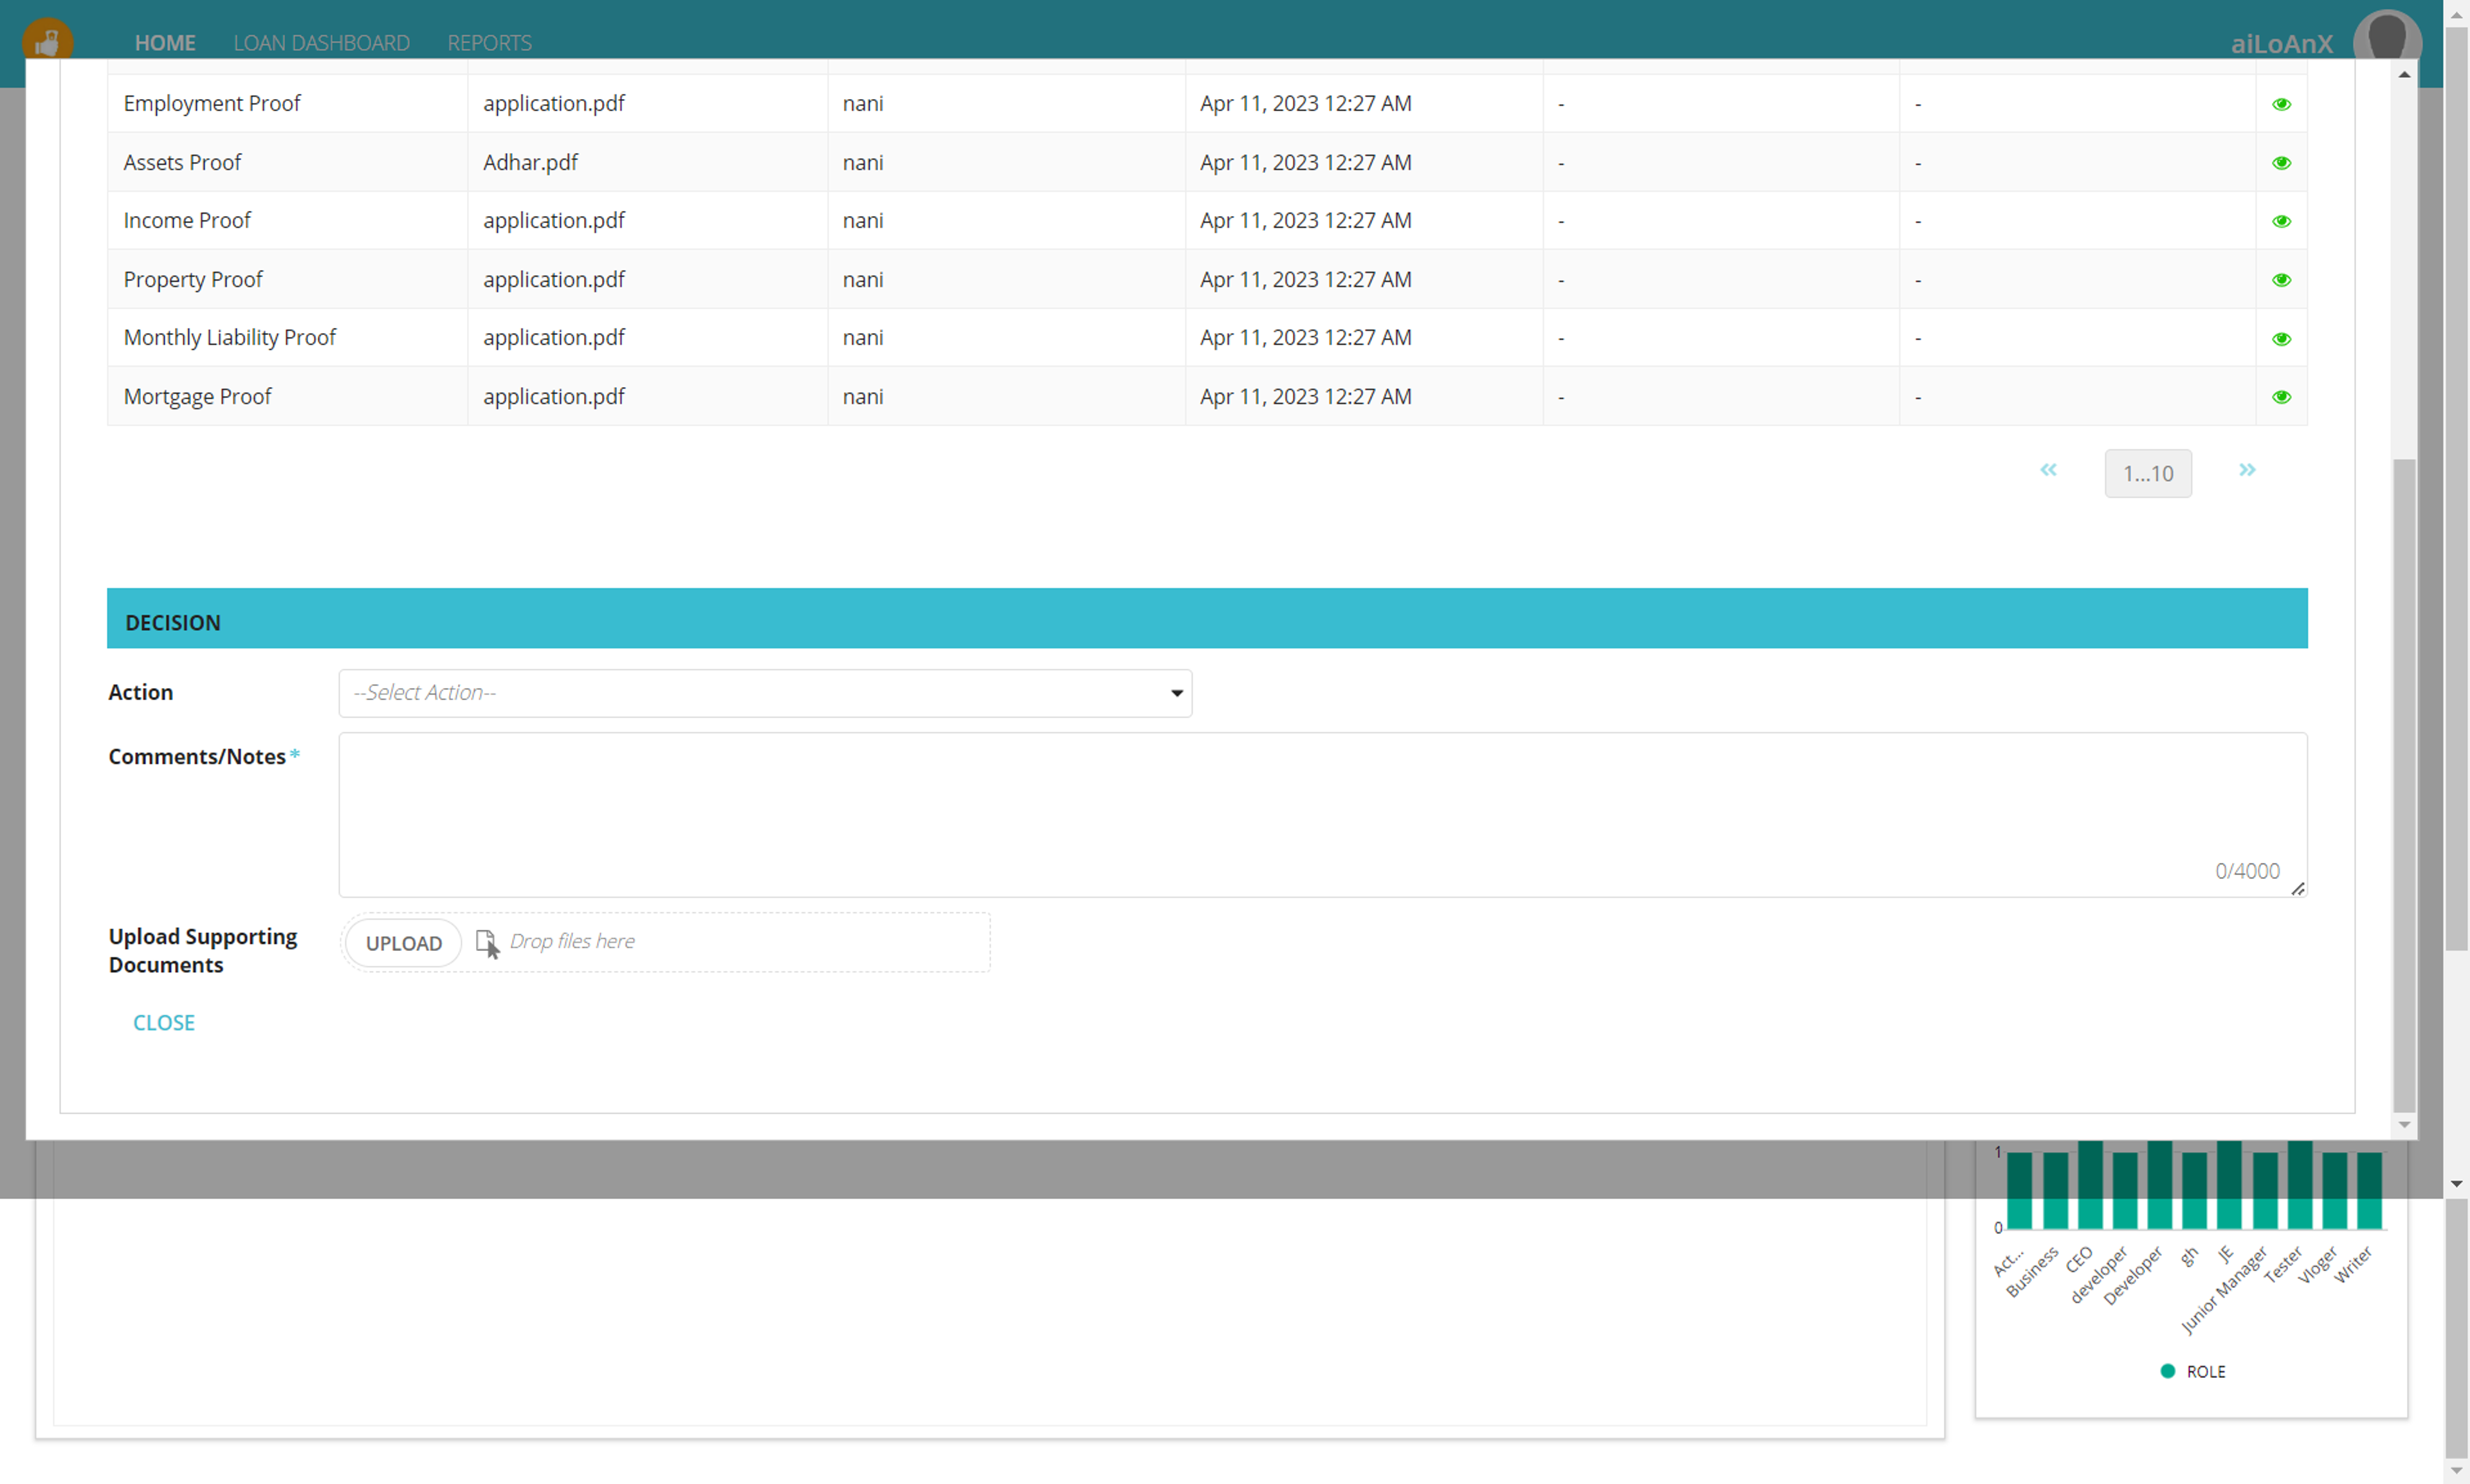
Task: Click the resize handle of comments box
Action: coord(2298,889)
